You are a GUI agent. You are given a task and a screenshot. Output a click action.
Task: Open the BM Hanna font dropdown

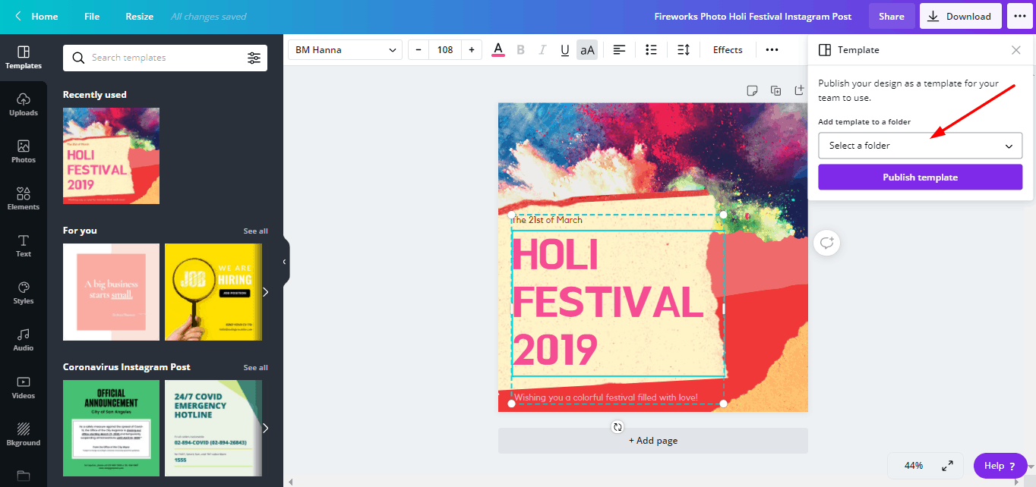tap(346, 49)
